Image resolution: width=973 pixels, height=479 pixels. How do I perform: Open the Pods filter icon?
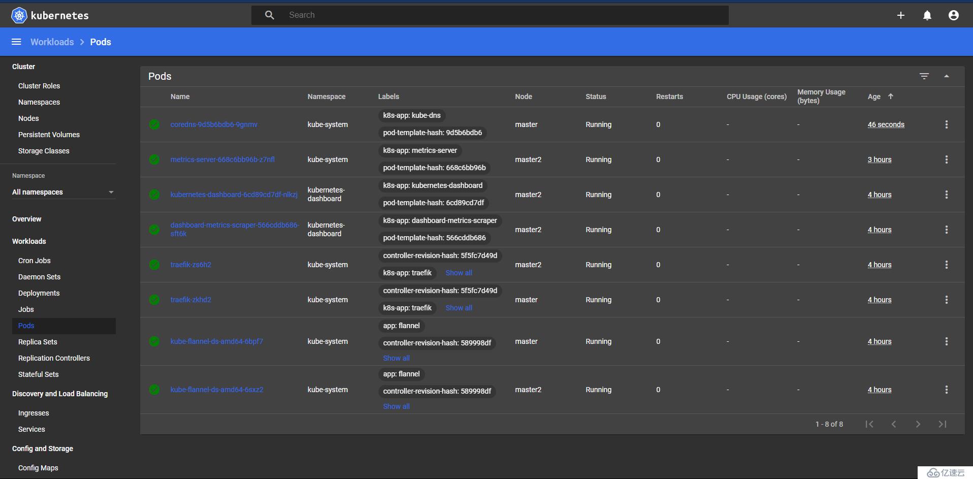(924, 76)
